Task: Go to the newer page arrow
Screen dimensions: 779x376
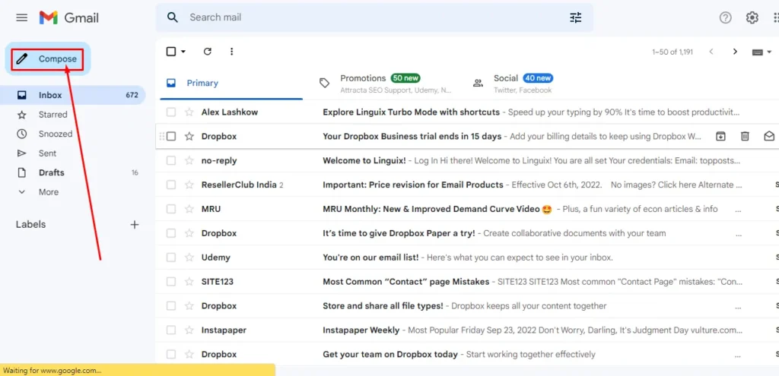Action: click(711, 52)
